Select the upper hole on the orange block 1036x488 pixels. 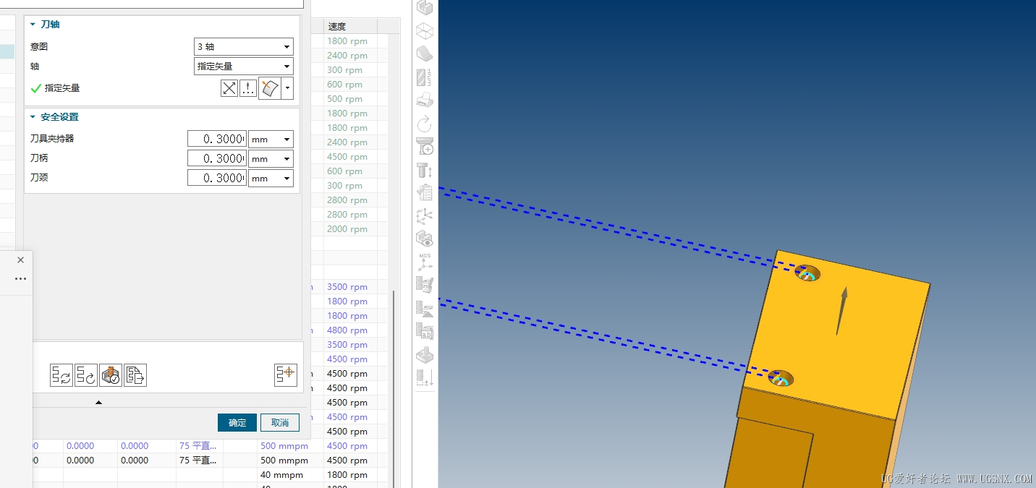pyautogui.click(x=807, y=273)
